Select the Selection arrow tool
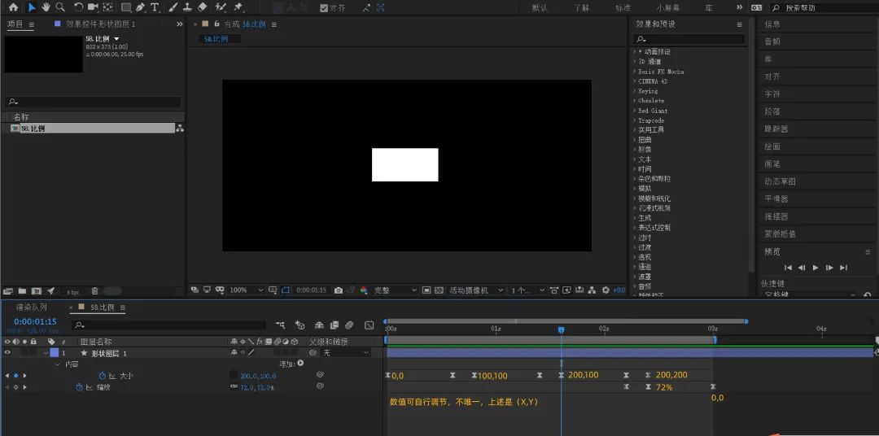879x436 pixels. point(32,7)
